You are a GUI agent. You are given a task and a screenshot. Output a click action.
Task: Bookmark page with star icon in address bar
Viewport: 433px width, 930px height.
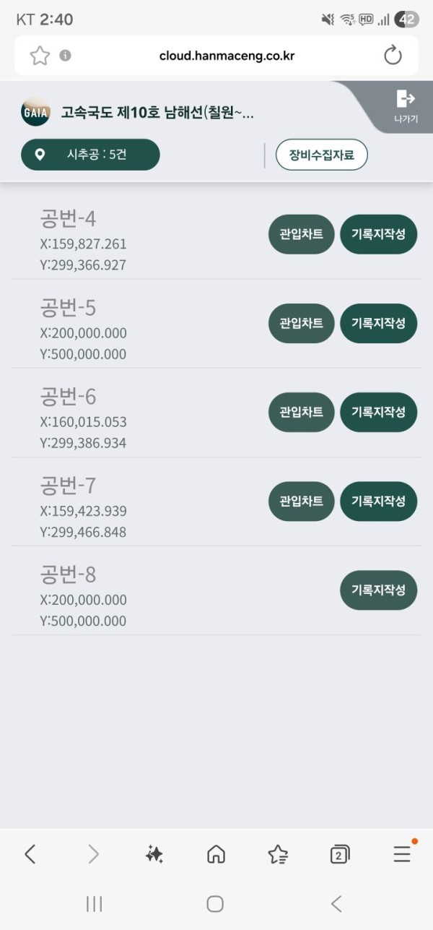(40, 56)
